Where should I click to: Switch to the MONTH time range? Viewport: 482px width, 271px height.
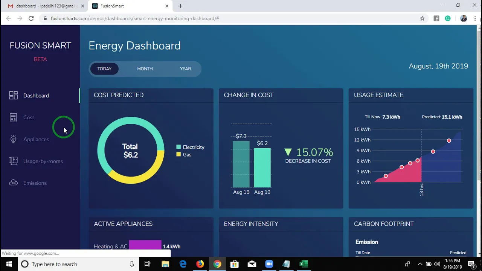coord(145,69)
